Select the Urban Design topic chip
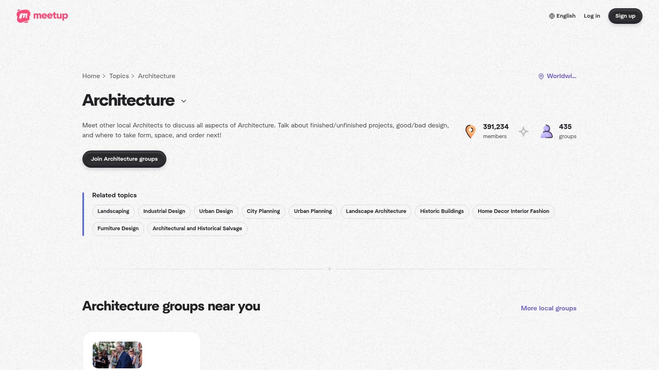 216,211
